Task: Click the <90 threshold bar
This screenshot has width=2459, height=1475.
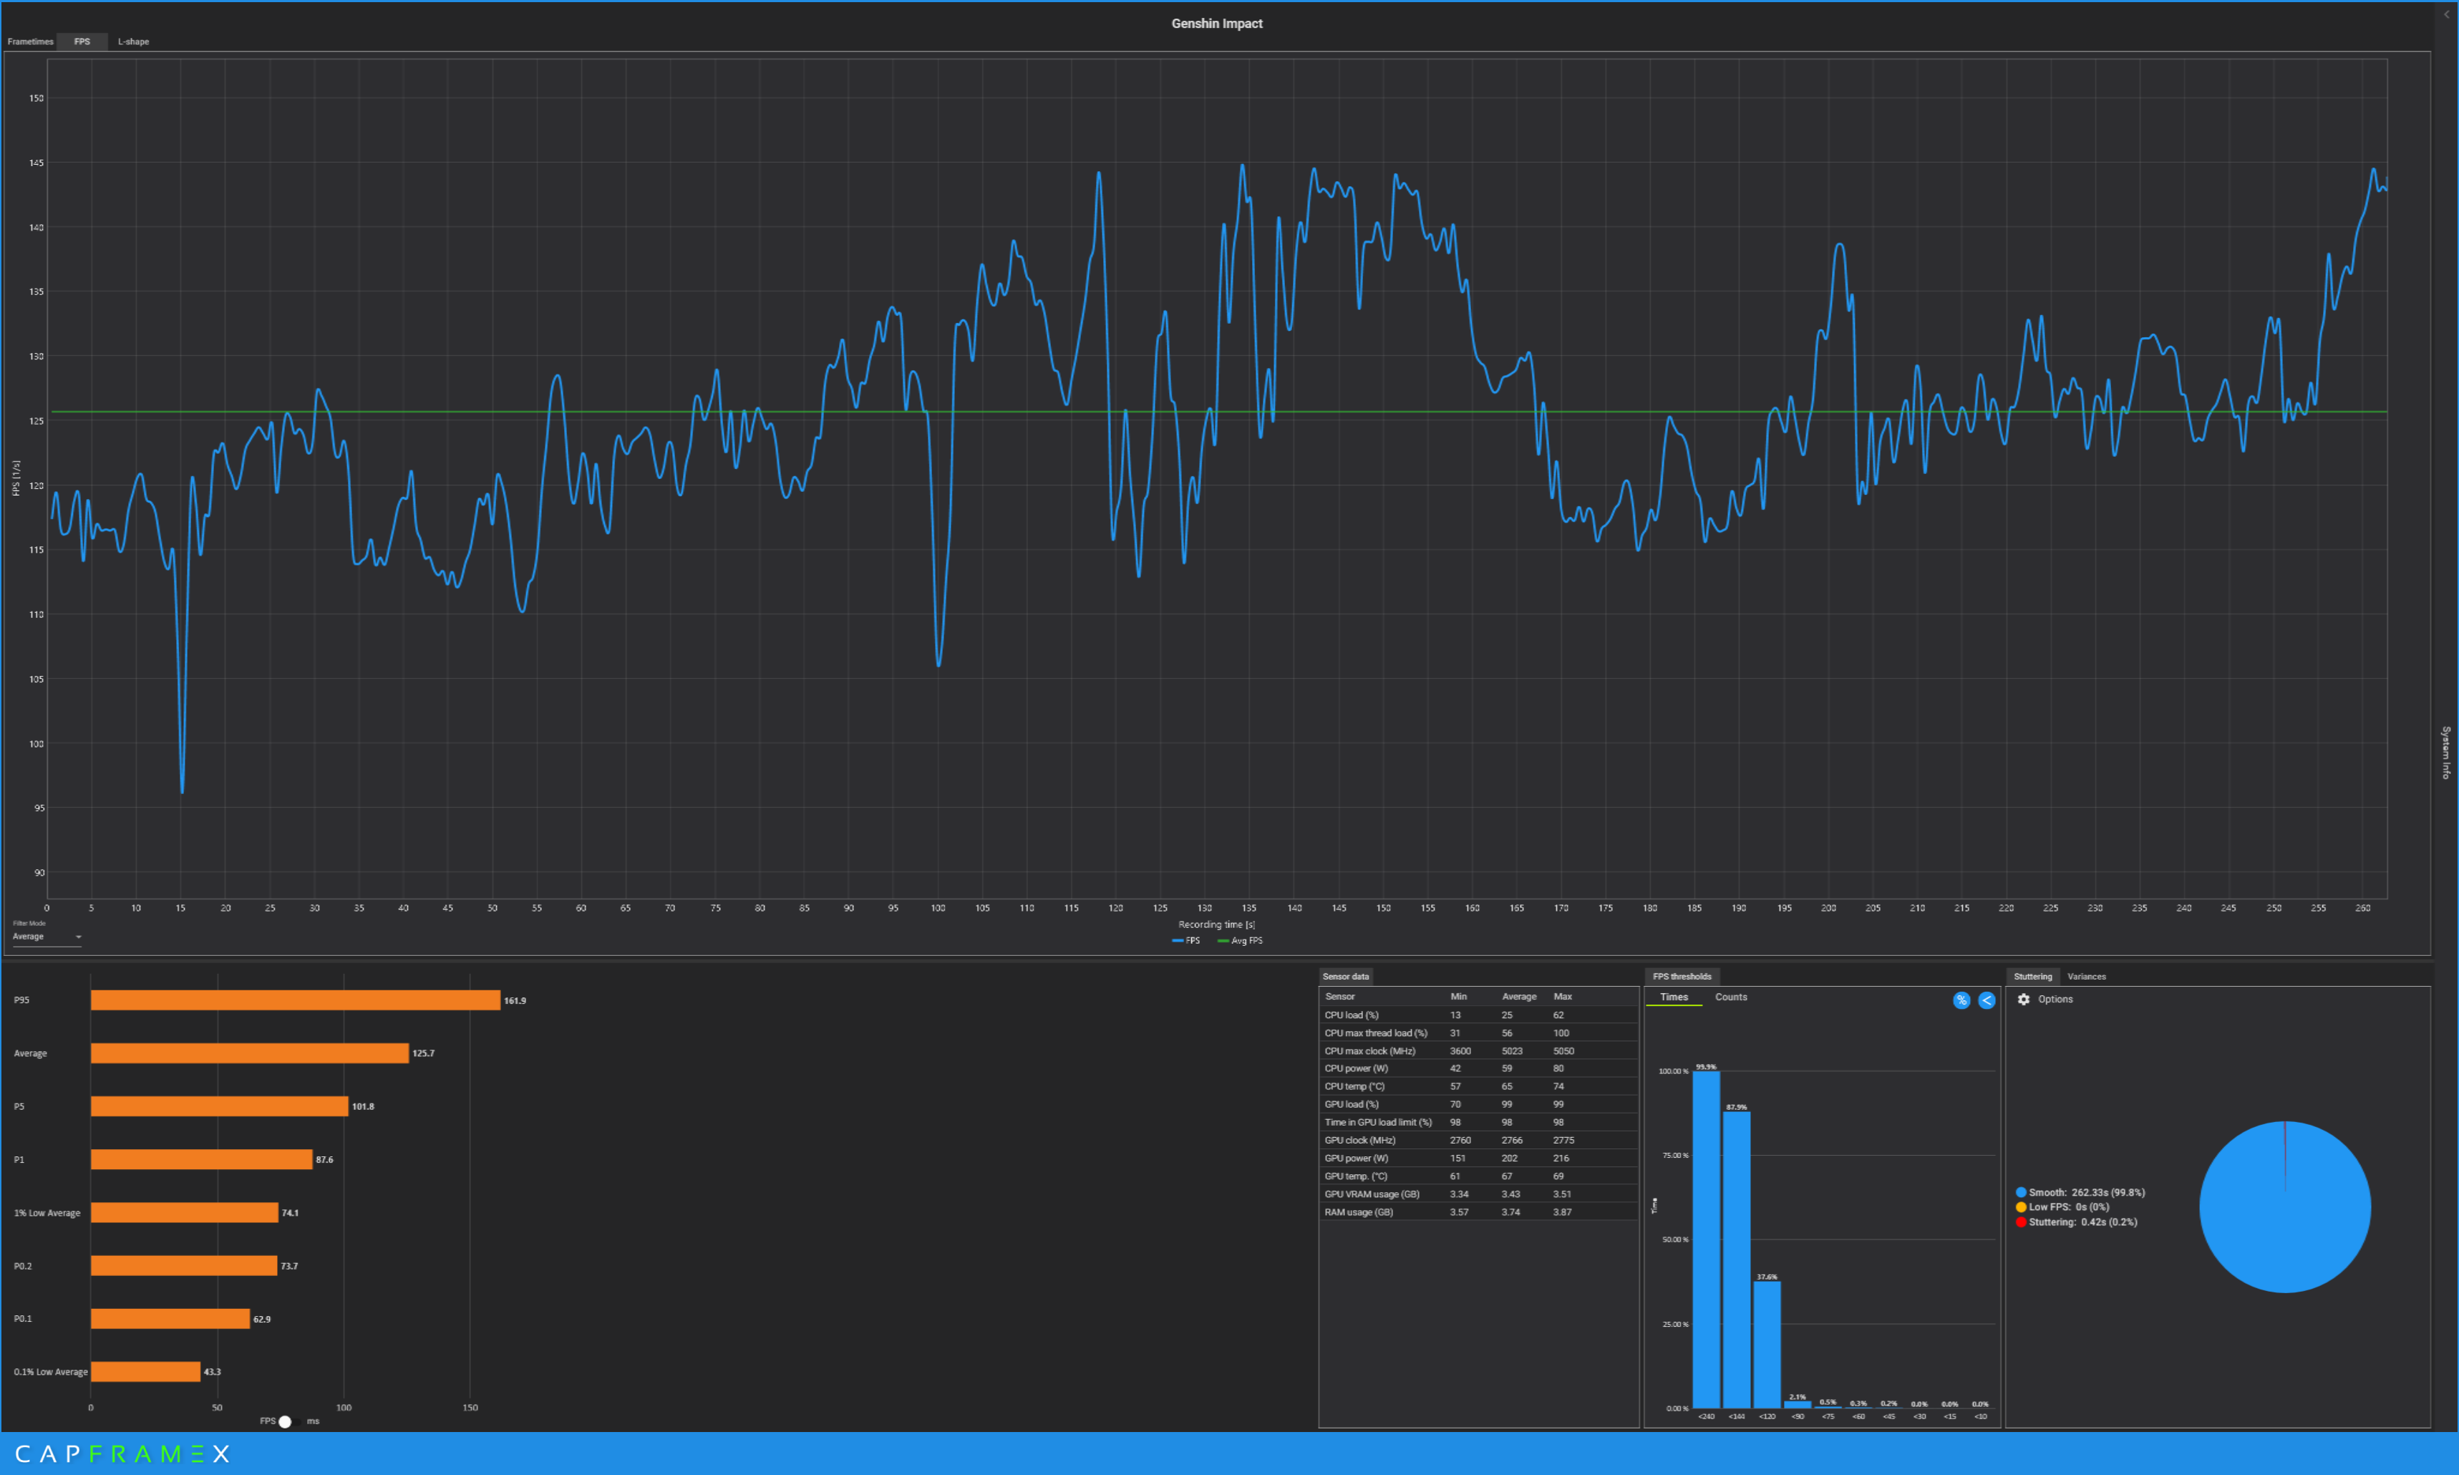Action: point(1798,1404)
